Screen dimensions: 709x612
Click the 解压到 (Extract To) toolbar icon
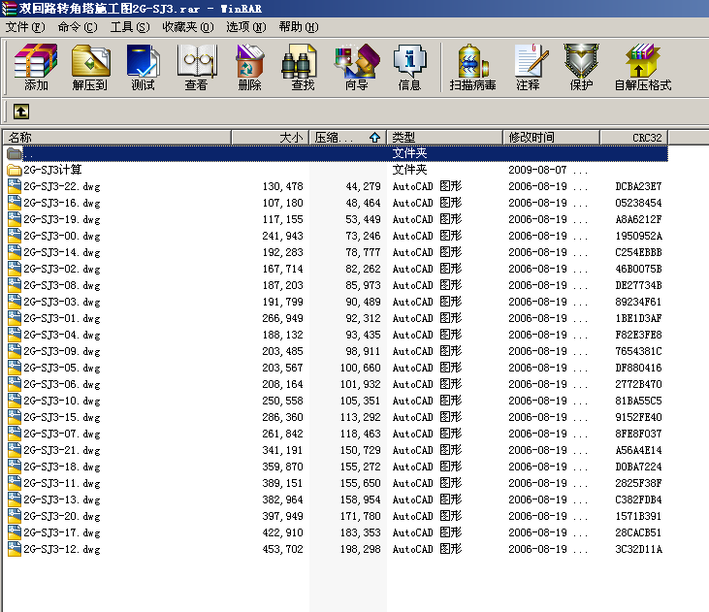pos(90,67)
